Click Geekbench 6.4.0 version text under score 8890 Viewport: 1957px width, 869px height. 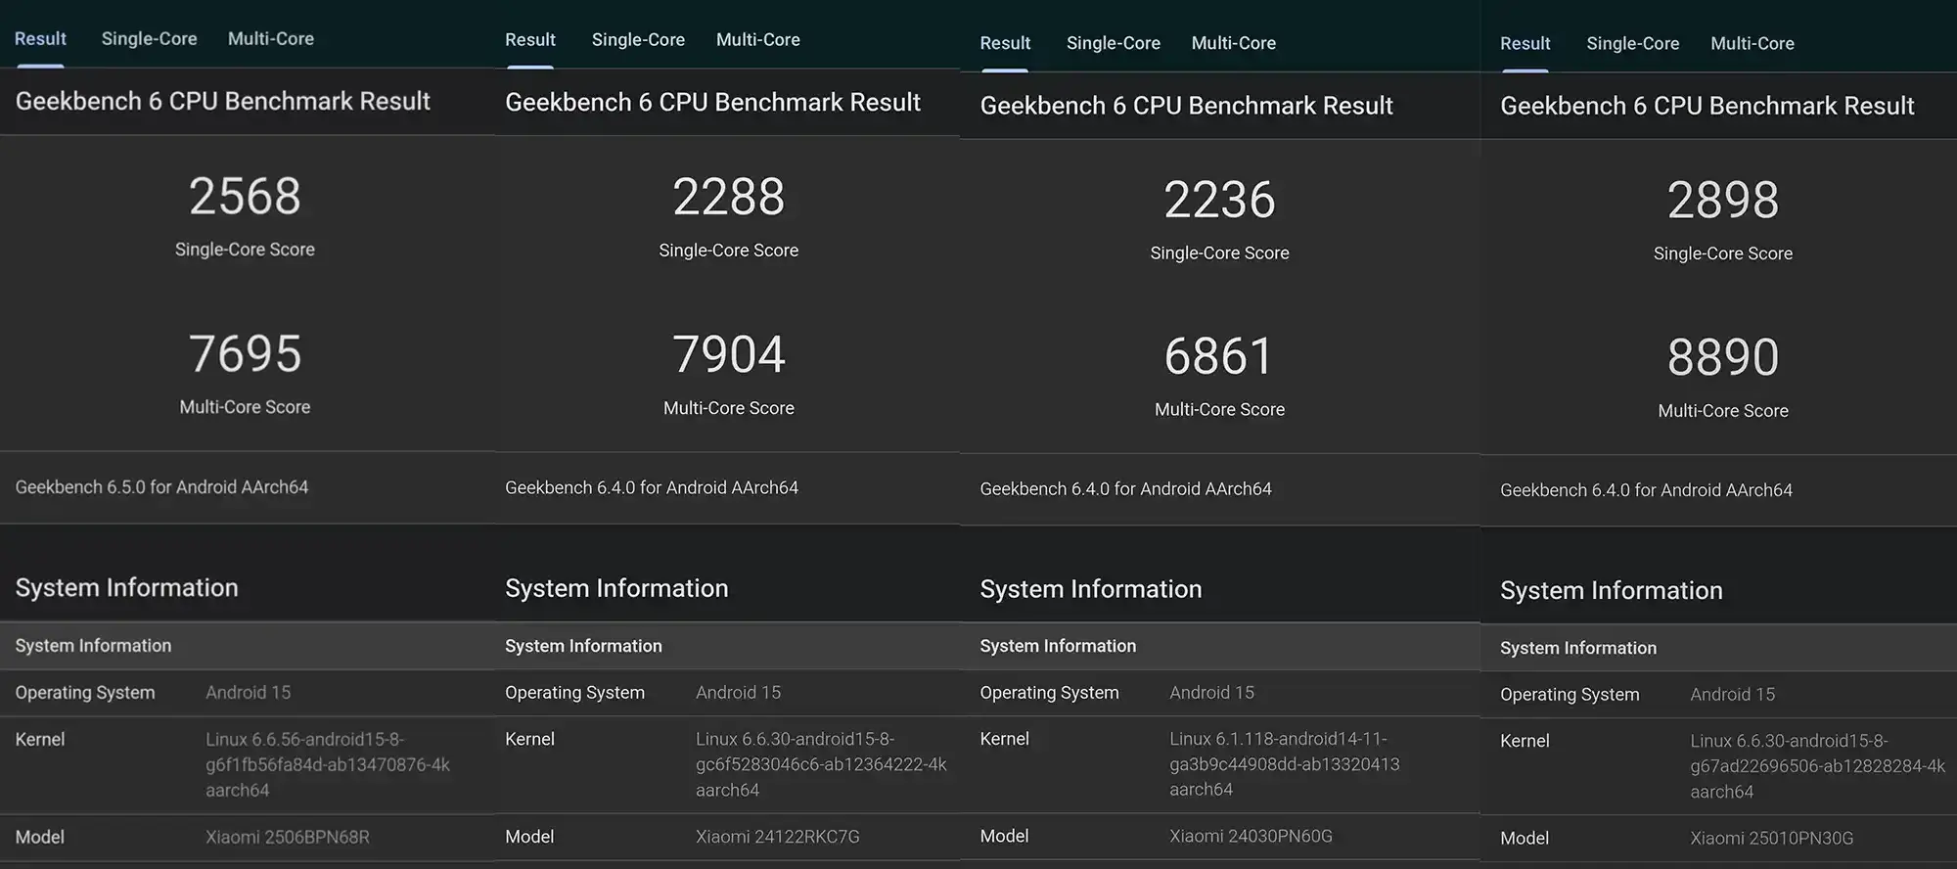tap(1647, 490)
